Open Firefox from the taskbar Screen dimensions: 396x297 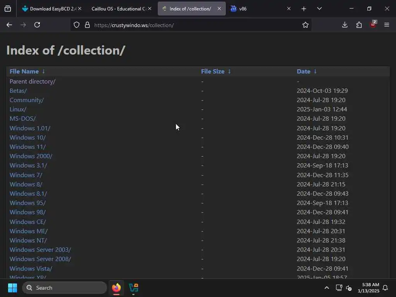pyautogui.click(x=116, y=288)
